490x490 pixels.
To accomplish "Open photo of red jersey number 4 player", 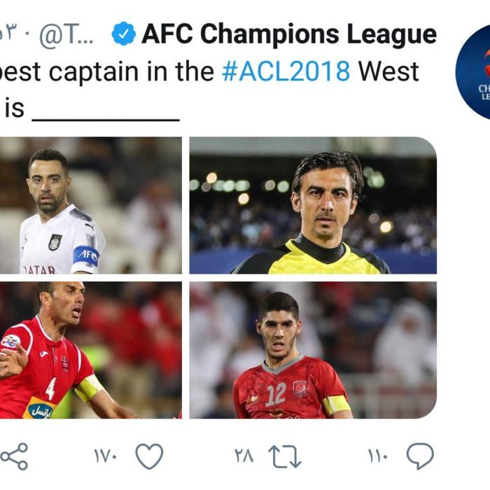I will (90, 350).
